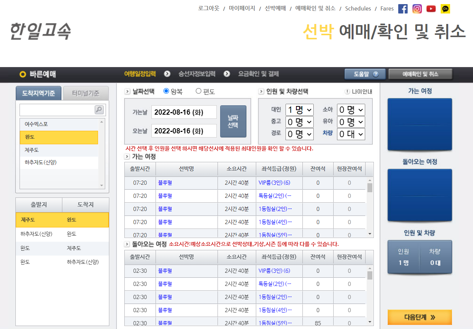
Task: Open the YouTube social icon
Action: pos(431,9)
